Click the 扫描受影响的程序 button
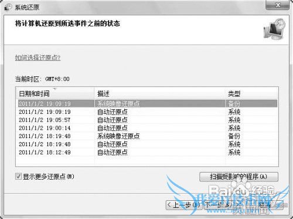 [x=239, y=177]
